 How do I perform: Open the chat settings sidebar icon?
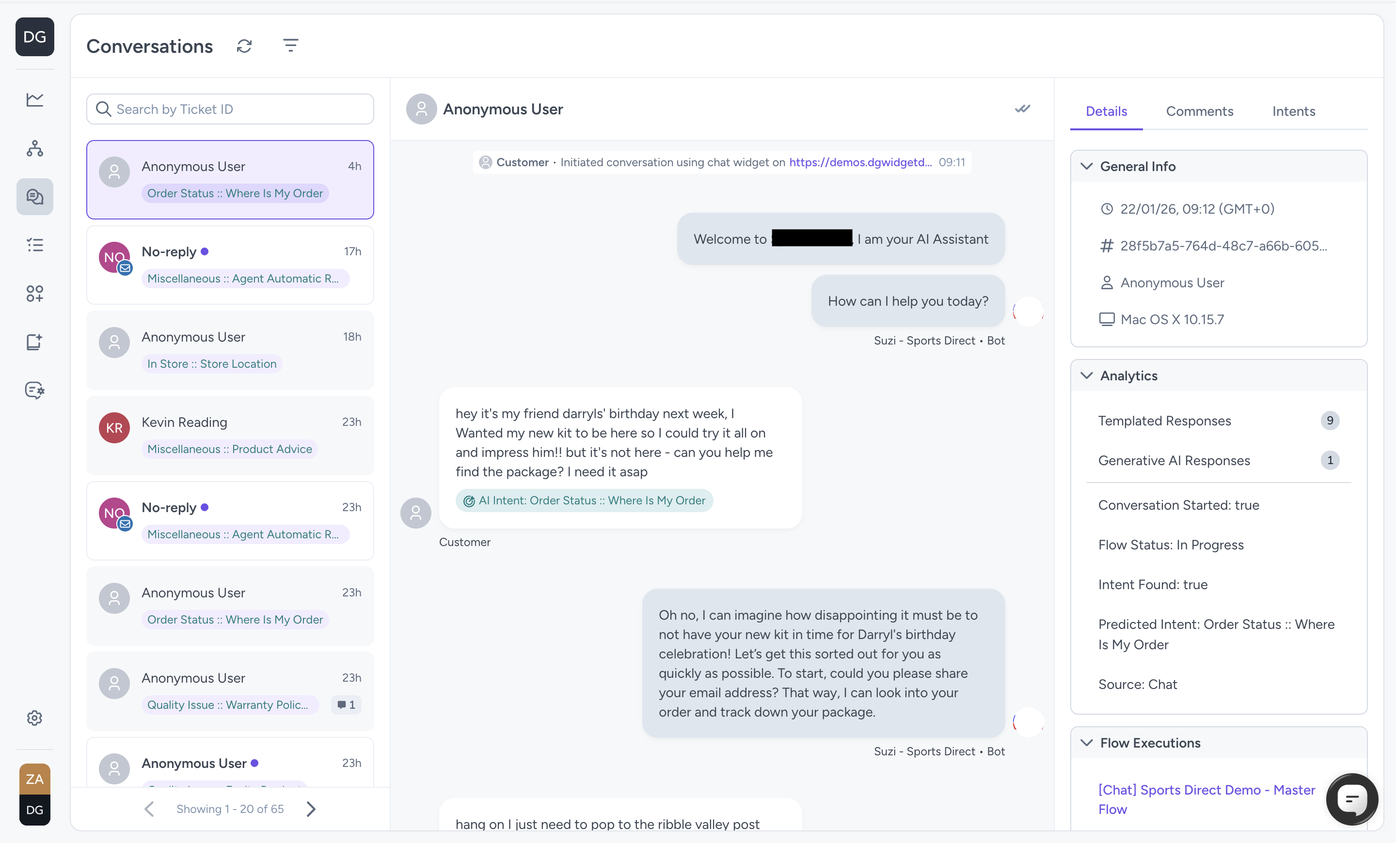point(34,390)
